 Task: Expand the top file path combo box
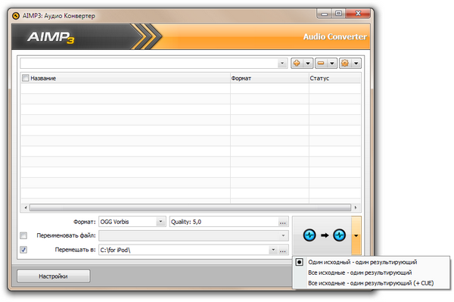pyautogui.click(x=282, y=63)
